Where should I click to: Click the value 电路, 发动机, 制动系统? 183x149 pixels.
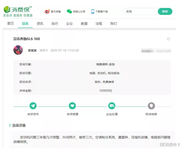[104, 73]
